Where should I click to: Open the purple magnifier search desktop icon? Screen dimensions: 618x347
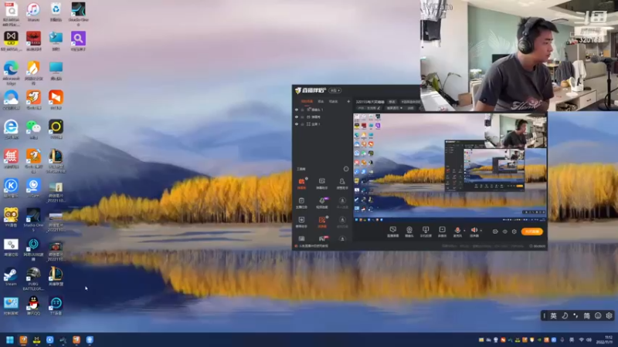(78, 41)
